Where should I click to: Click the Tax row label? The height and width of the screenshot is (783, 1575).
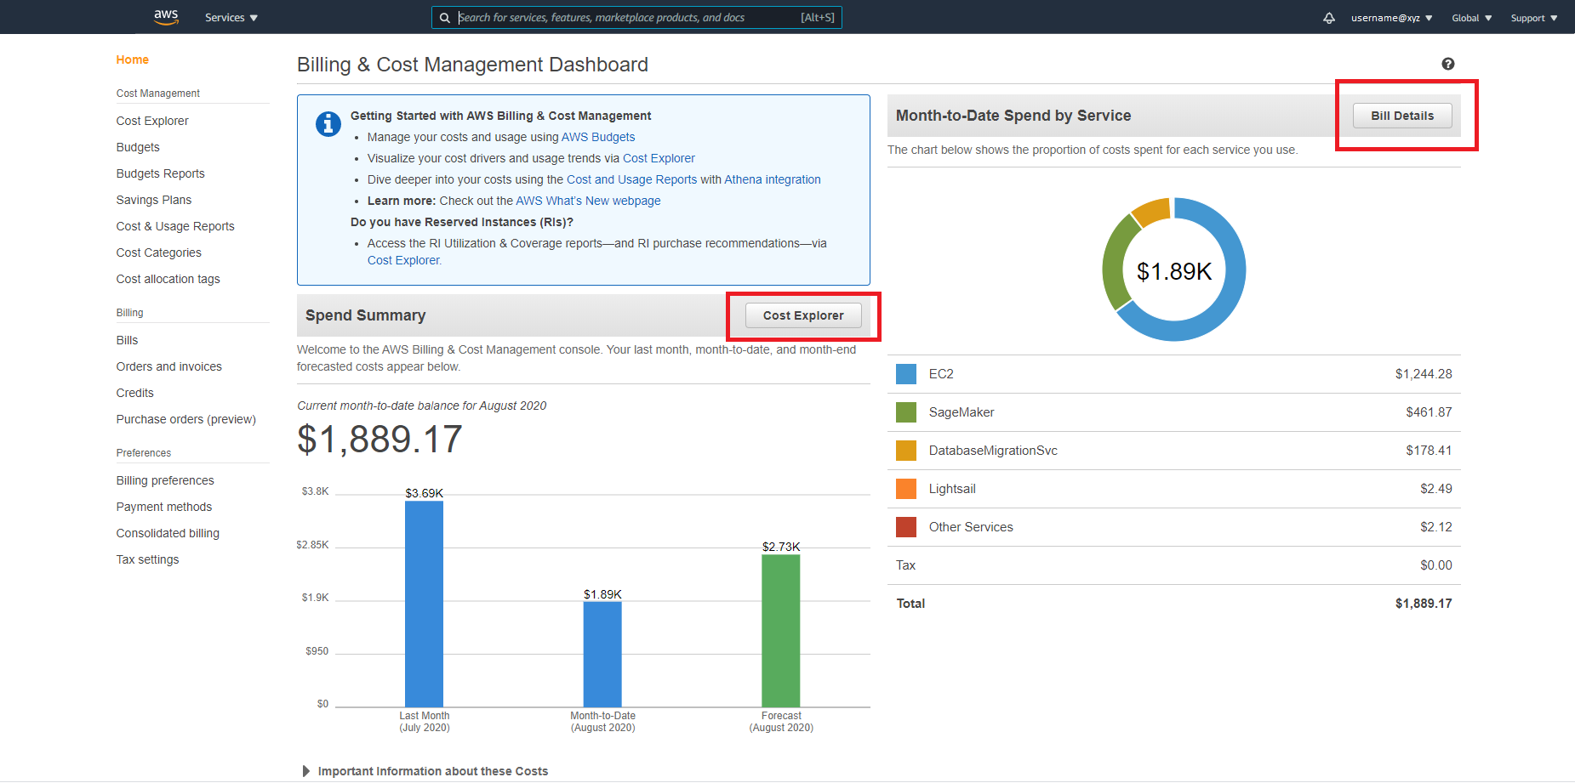click(905, 565)
